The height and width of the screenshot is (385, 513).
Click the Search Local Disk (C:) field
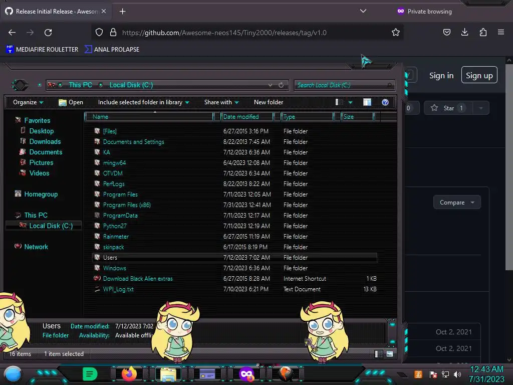(x=344, y=85)
